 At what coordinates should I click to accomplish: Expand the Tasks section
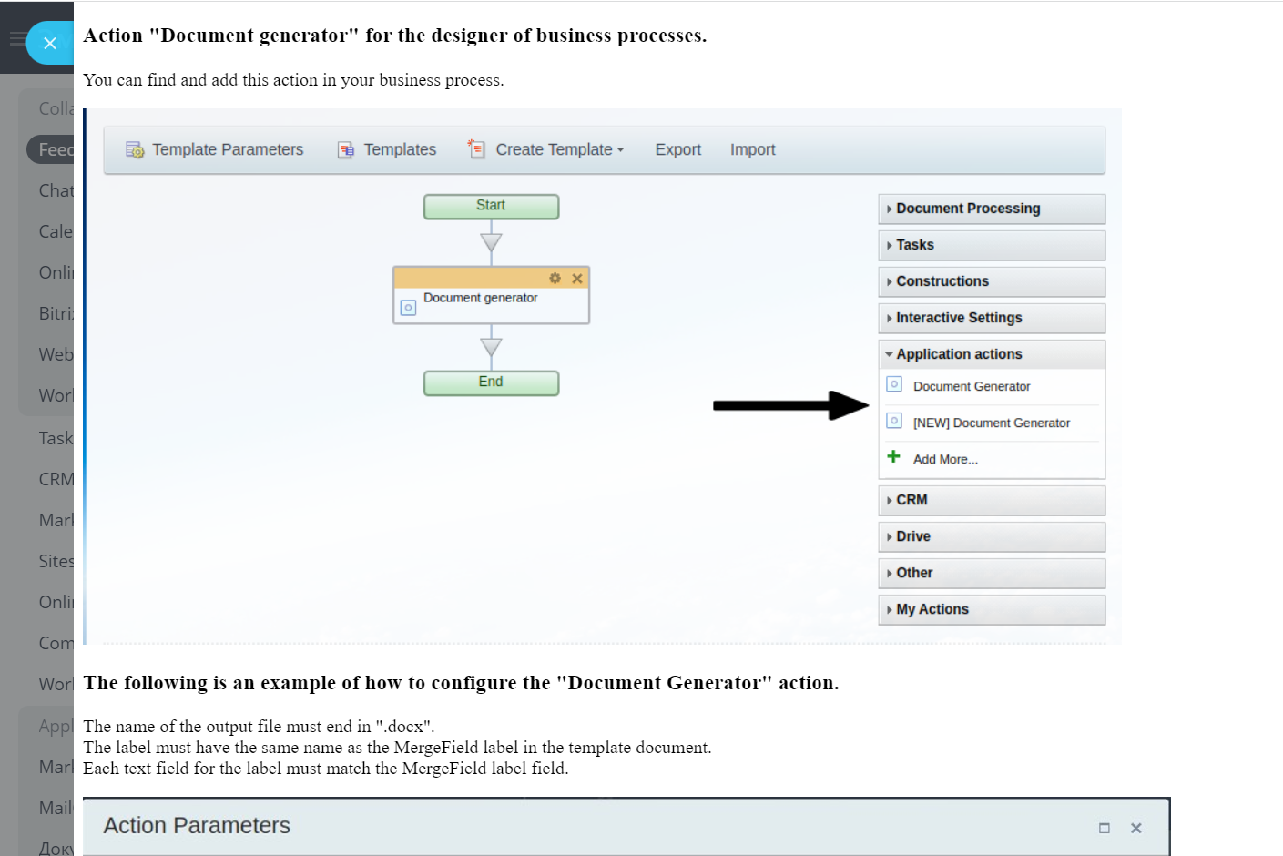[915, 245]
